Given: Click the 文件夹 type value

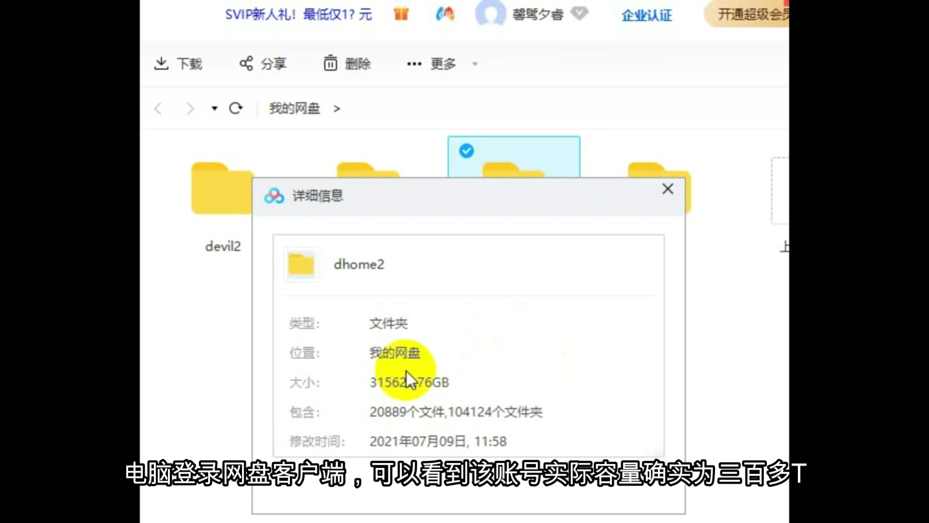Looking at the screenshot, I should (389, 323).
